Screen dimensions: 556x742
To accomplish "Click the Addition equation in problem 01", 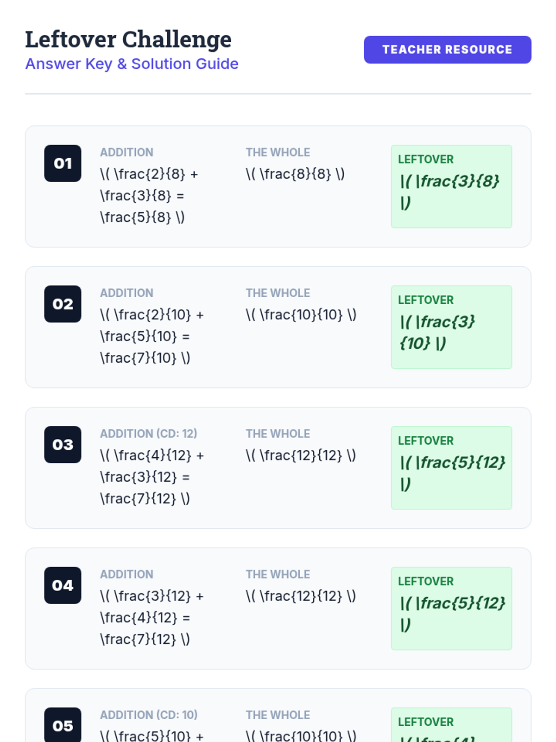I will pyautogui.click(x=148, y=196).
